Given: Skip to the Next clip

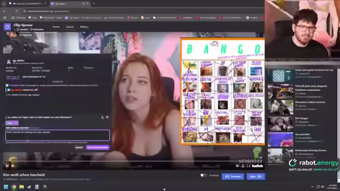Looking at the screenshot, I should [256, 177].
